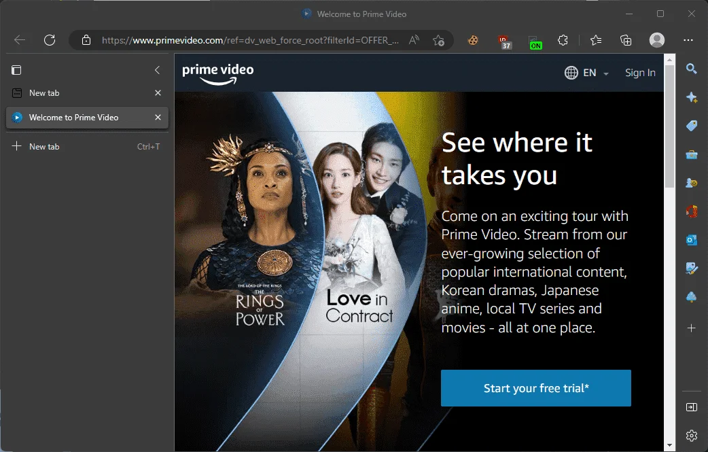Add a new app to sidebar
The width and height of the screenshot is (708, 452).
(x=691, y=328)
